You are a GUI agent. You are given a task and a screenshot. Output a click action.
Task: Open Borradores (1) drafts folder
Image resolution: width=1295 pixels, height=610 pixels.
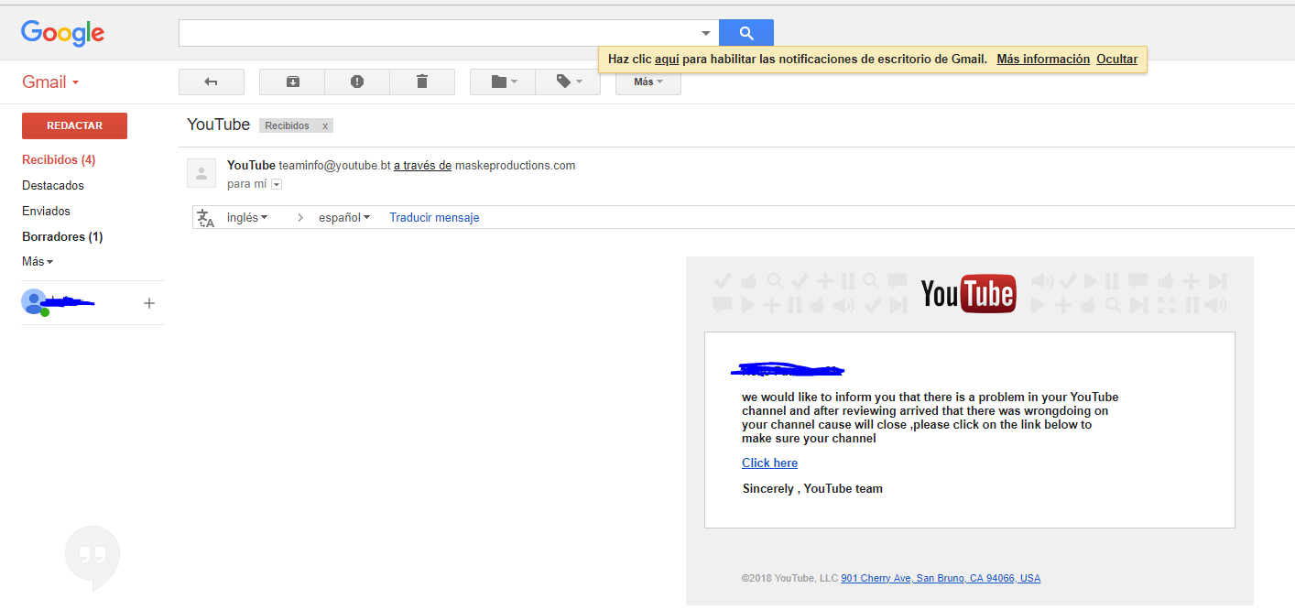pos(62,236)
